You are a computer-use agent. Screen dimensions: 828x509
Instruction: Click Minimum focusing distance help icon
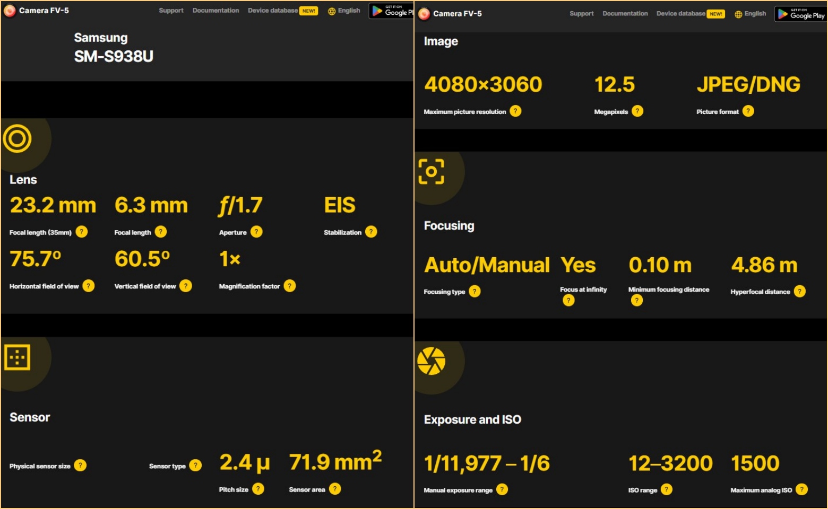637,301
